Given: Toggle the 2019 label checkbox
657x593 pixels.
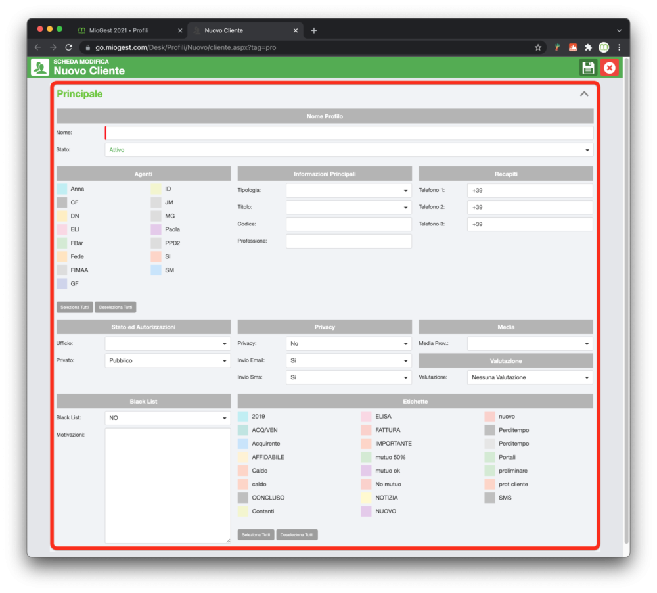Looking at the screenshot, I should (243, 416).
